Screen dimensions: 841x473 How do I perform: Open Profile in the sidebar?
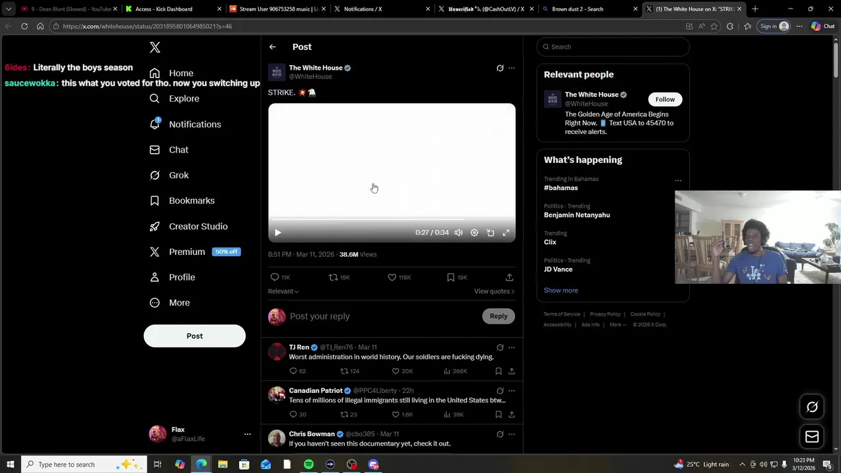click(x=172, y=277)
